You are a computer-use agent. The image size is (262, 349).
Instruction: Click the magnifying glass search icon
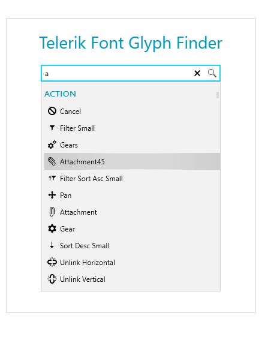coord(212,73)
